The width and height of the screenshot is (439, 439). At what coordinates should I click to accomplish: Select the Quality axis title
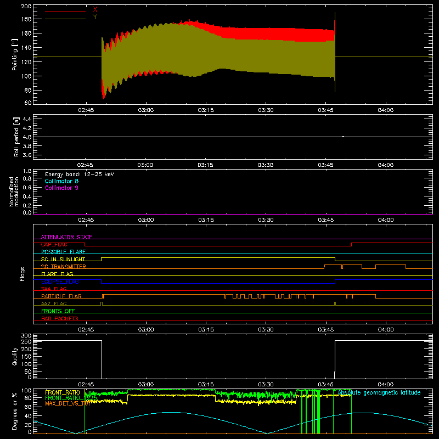pos(15,356)
